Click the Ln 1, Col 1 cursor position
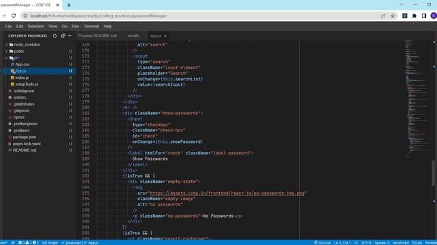Viewport: 437px width, 245px height. pos(342,243)
